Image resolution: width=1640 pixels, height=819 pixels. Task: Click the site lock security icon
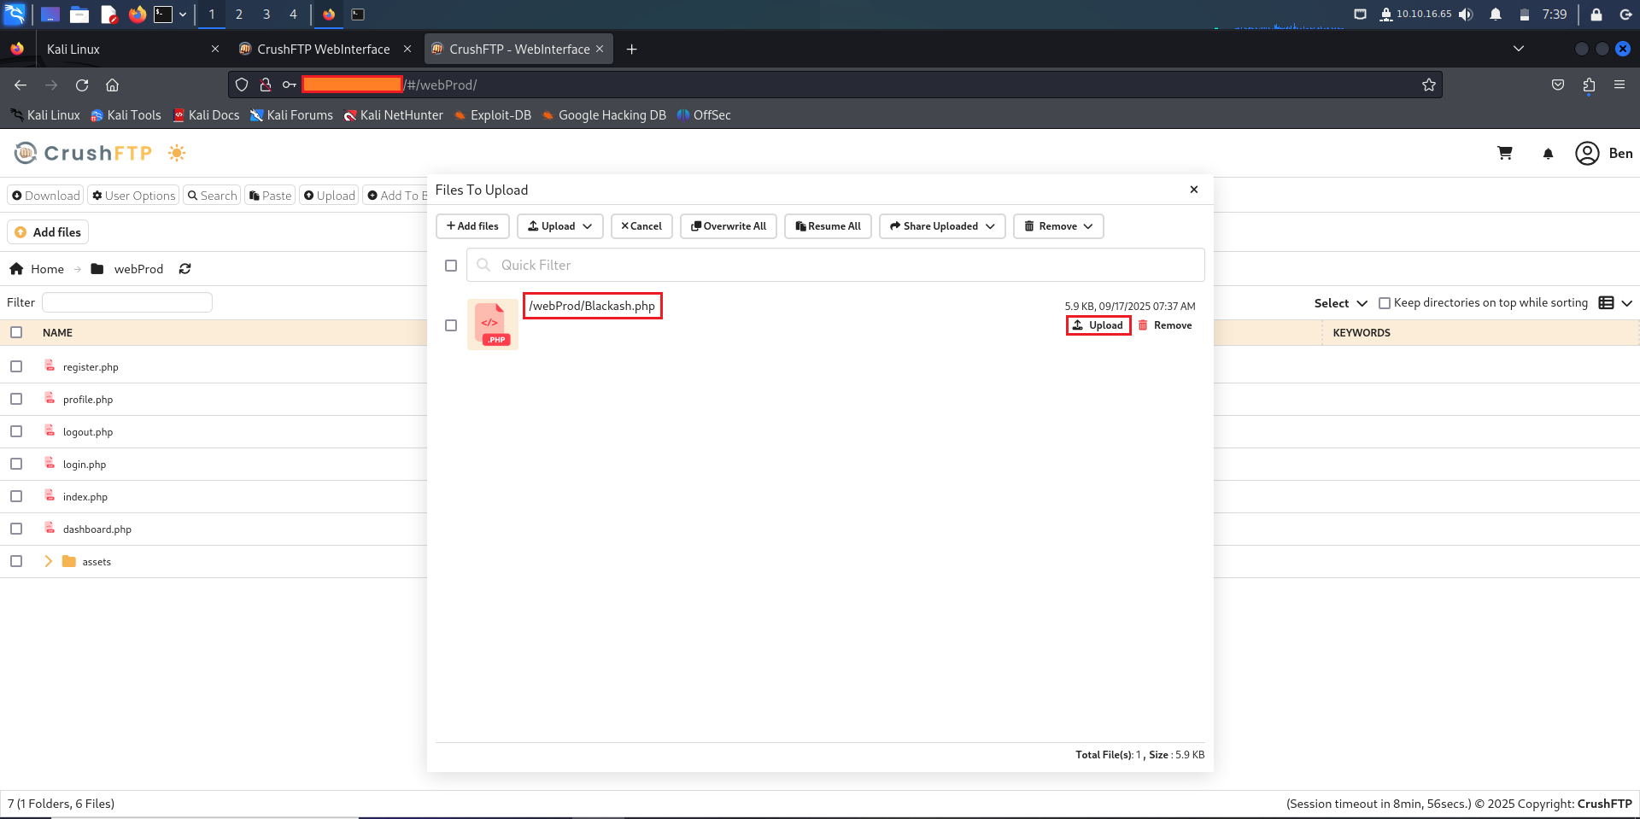[266, 85]
